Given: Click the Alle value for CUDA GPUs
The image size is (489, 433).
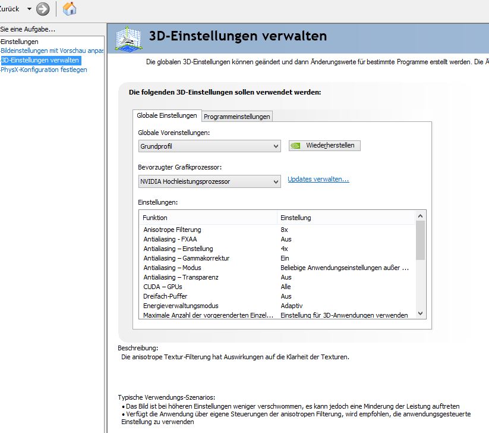Looking at the screenshot, I should pos(286,287).
